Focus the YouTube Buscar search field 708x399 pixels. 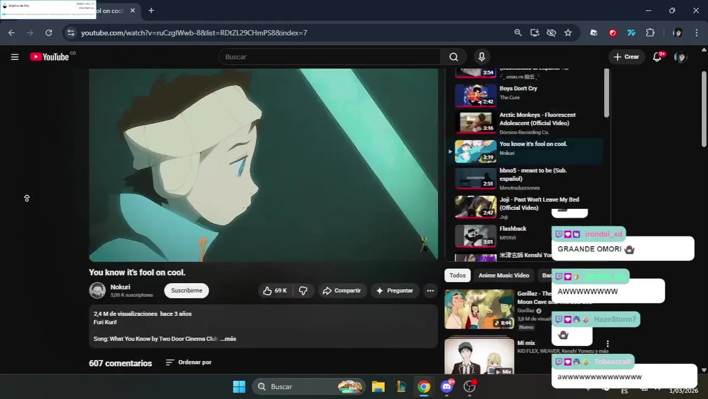(x=330, y=57)
